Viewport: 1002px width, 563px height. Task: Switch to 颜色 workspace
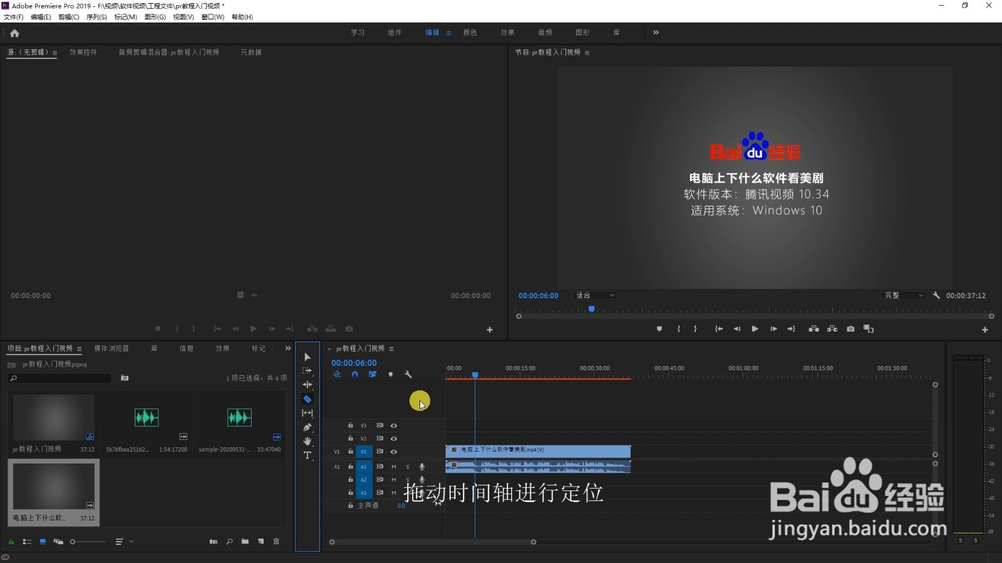click(470, 33)
